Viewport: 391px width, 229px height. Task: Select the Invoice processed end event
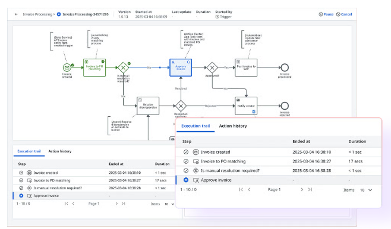click(x=285, y=68)
